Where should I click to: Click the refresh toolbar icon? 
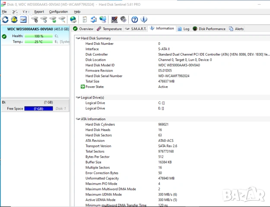coord(5,19)
